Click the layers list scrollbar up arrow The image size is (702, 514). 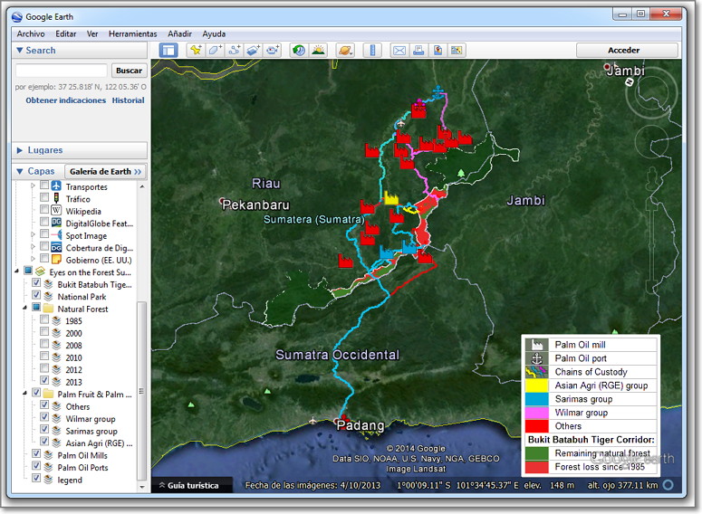(142, 186)
